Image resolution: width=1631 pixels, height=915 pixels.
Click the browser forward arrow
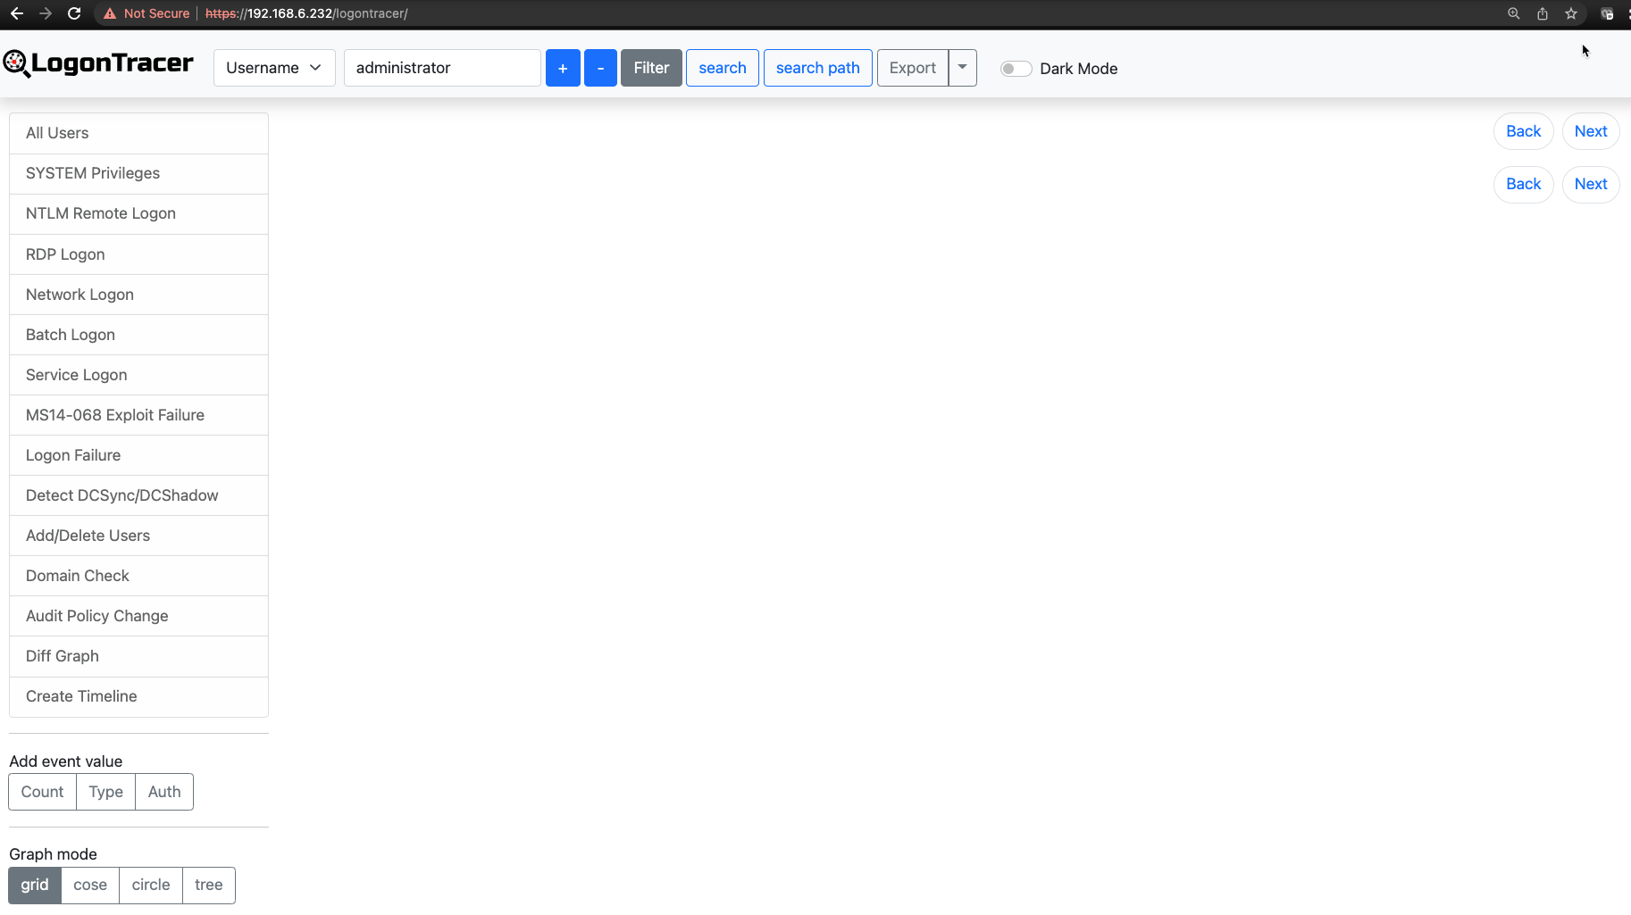[x=46, y=13]
